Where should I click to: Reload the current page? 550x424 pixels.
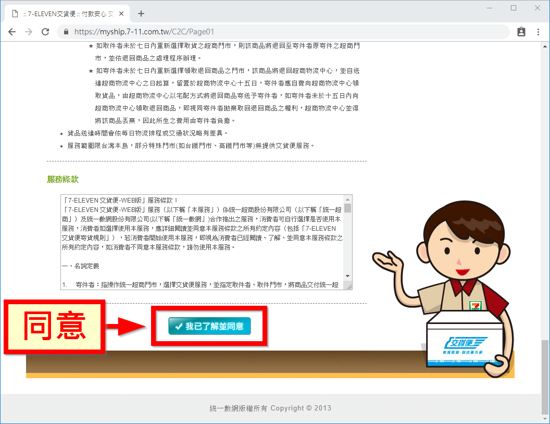pyautogui.click(x=45, y=32)
